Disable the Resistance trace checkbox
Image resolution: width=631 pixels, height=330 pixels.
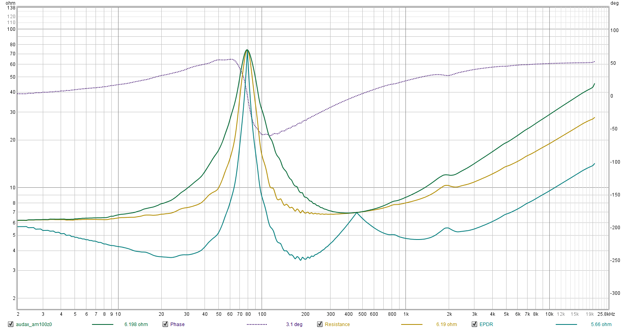pos(320,324)
